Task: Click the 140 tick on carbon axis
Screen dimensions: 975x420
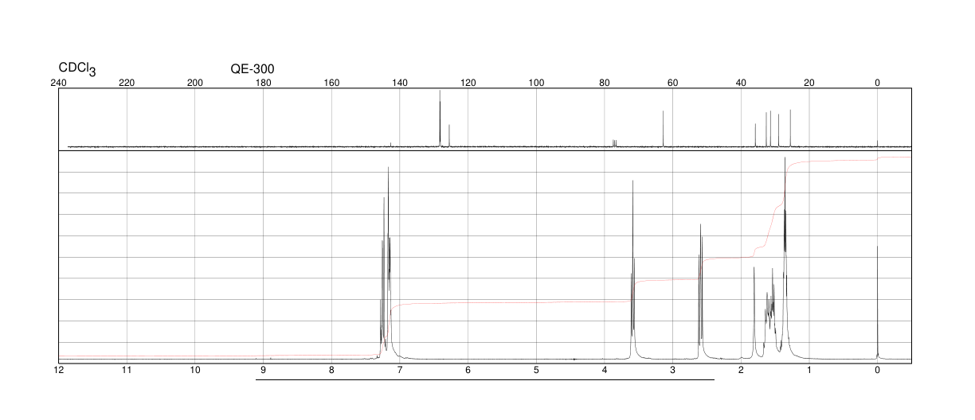Action: [400, 84]
